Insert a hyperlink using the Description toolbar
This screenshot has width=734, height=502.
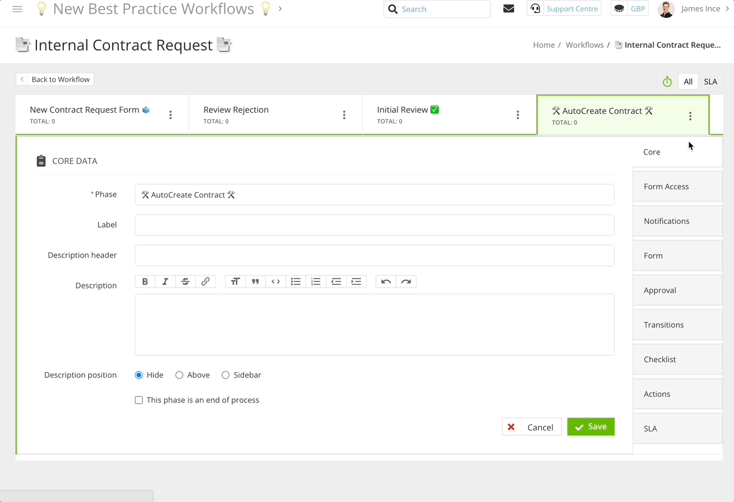[206, 281]
